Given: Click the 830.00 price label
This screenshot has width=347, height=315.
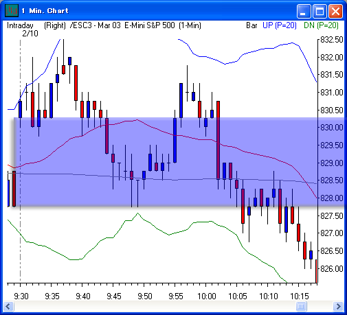Looking at the screenshot, I should tap(332, 128).
